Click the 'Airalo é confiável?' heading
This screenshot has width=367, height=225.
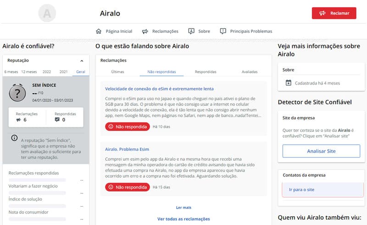[x=28, y=46]
